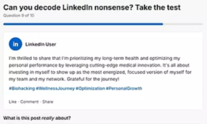Click Comment under the post
The image size is (207, 124).
tap(29, 102)
